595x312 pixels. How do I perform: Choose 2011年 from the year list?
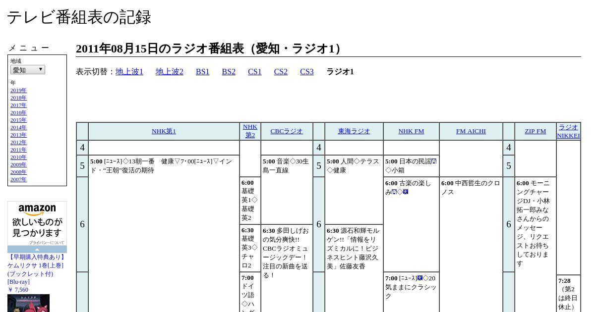[x=18, y=150]
